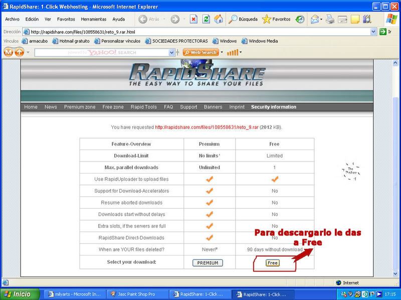Image resolution: width=401 pixels, height=300 pixels.
Task: Open the Ayuda menu
Action: [x=119, y=19]
